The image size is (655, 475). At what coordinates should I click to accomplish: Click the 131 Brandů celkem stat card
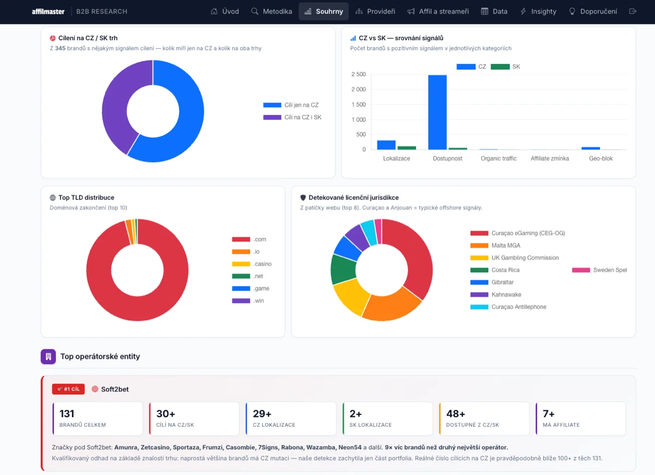click(97, 419)
